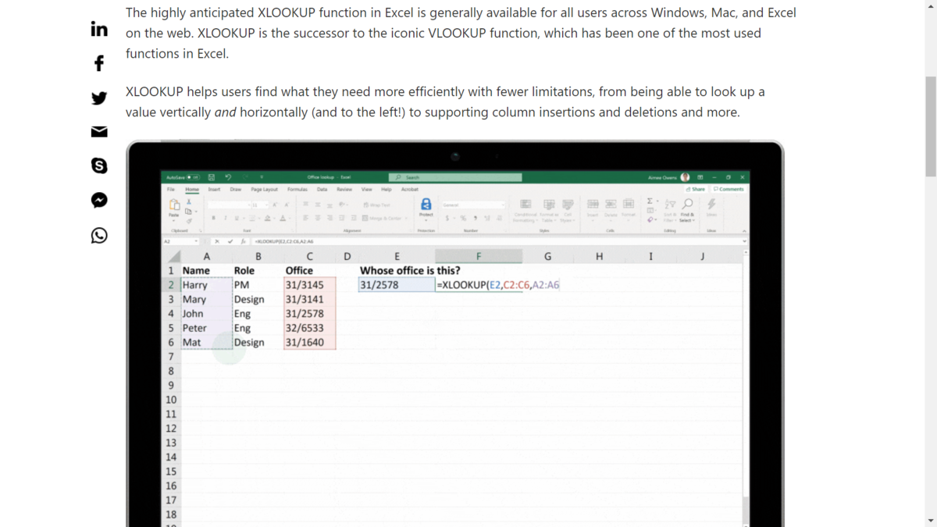Switch to the Data ribbon tab
This screenshot has width=937, height=527.
[322, 189]
